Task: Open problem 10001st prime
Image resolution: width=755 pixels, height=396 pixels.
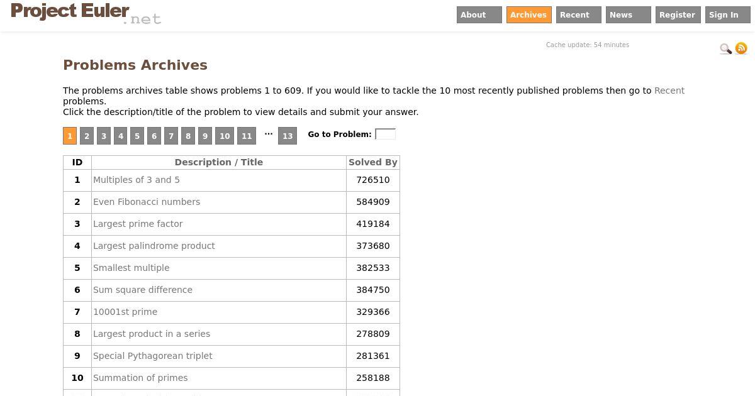Action: 125,312
